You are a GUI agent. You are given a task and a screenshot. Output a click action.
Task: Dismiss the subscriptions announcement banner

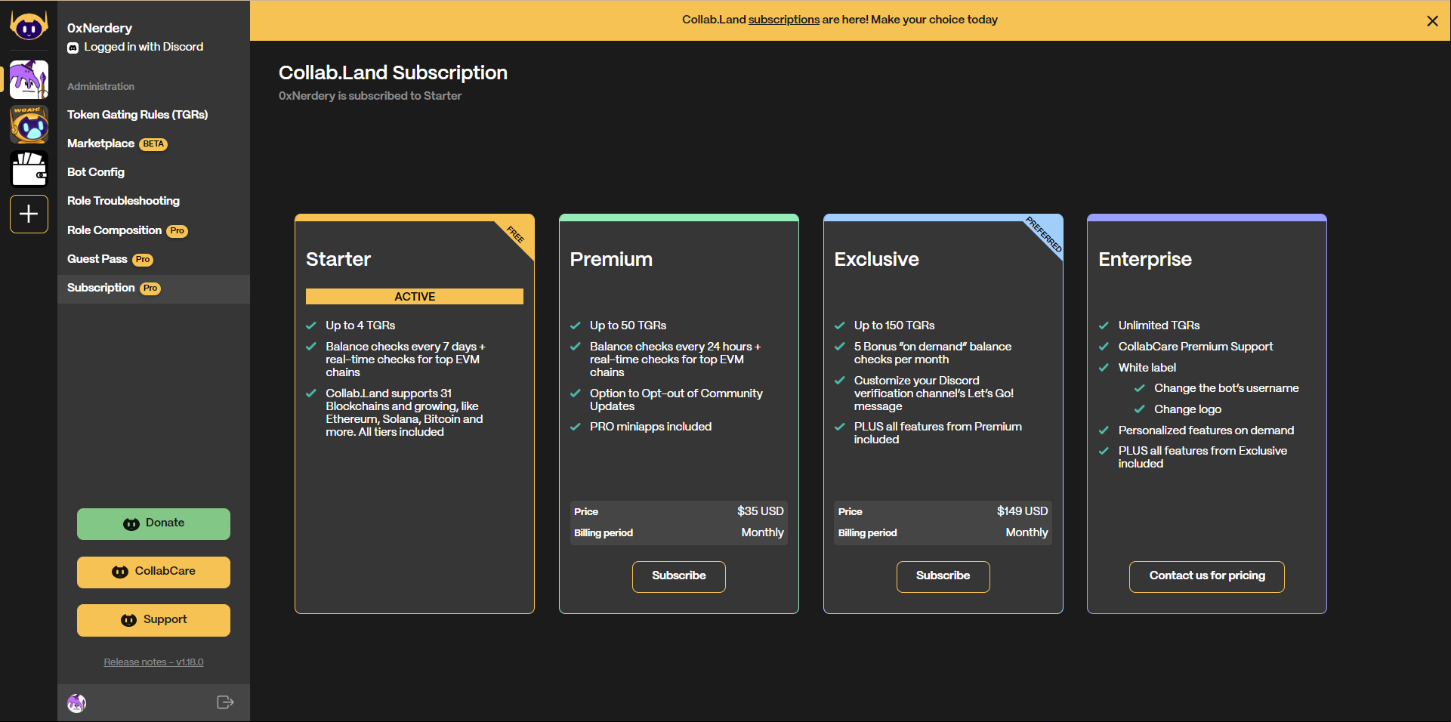point(1432,20)
